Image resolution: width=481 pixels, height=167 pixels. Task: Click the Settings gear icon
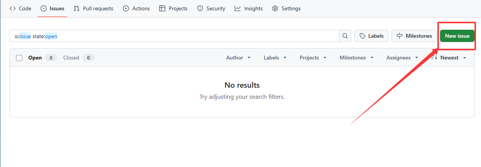click(275, 8)
